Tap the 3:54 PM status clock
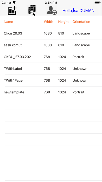Screen dimensions: 102x182 coord(51,3)
